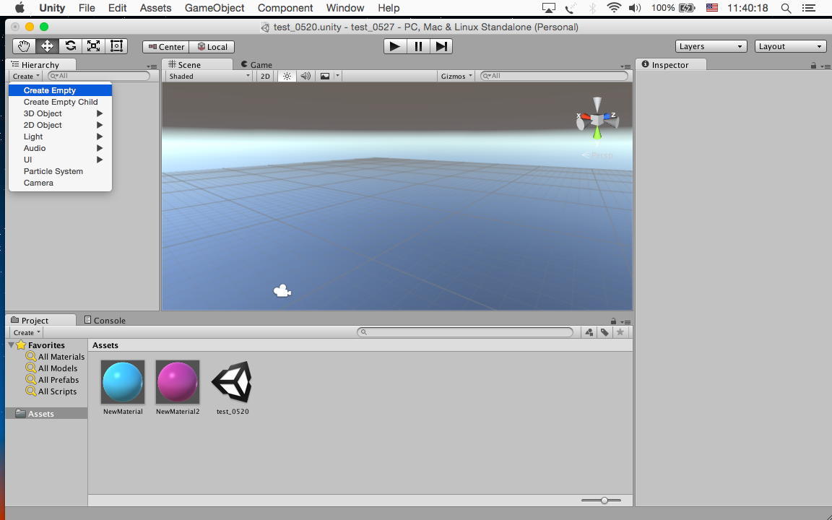Select the Scale tool
The height and width of the screenshot is (520, 832).
[x=93, y=46]
